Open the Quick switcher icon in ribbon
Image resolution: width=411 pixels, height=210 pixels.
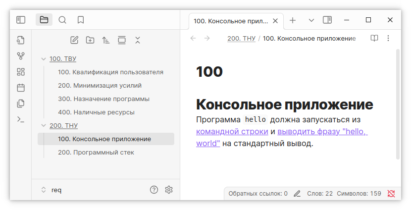point(20,40)
